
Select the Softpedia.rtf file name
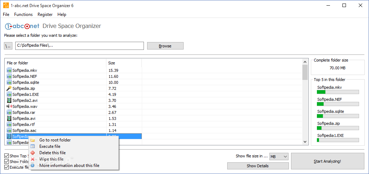23,124
